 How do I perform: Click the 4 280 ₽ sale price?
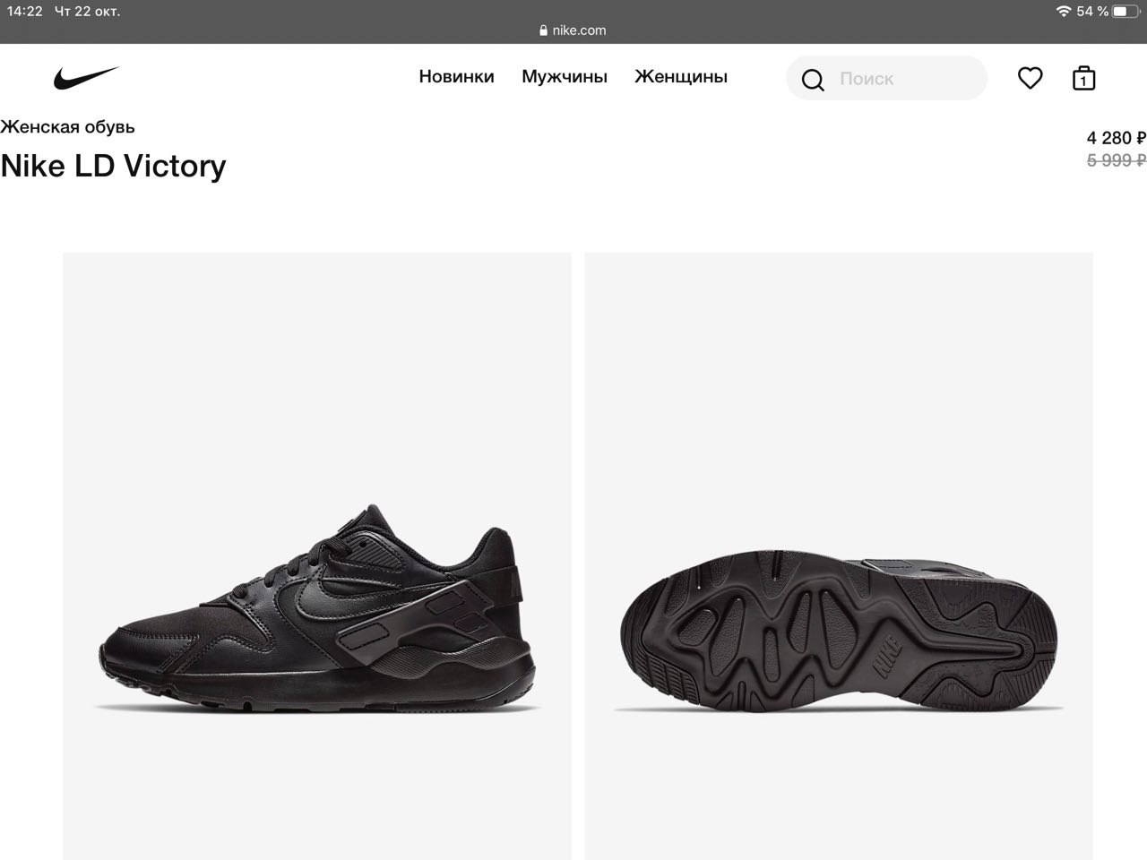tap(1115, 138)
